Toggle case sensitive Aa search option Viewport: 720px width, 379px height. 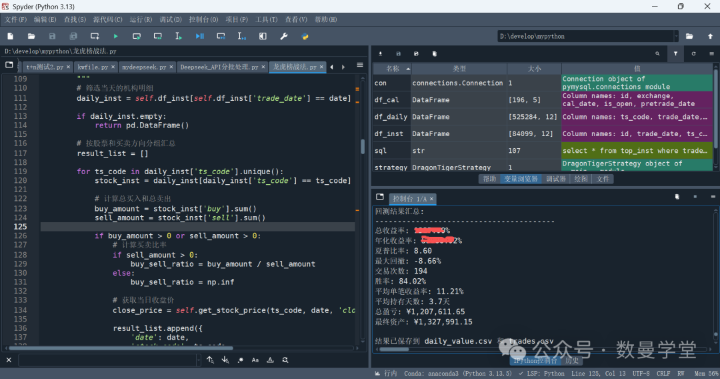pos(255,360)
